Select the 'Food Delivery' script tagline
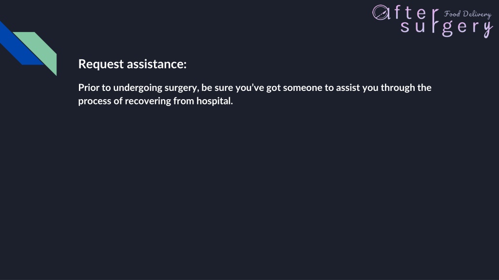 pyautogui.click(x=467, y=14)
